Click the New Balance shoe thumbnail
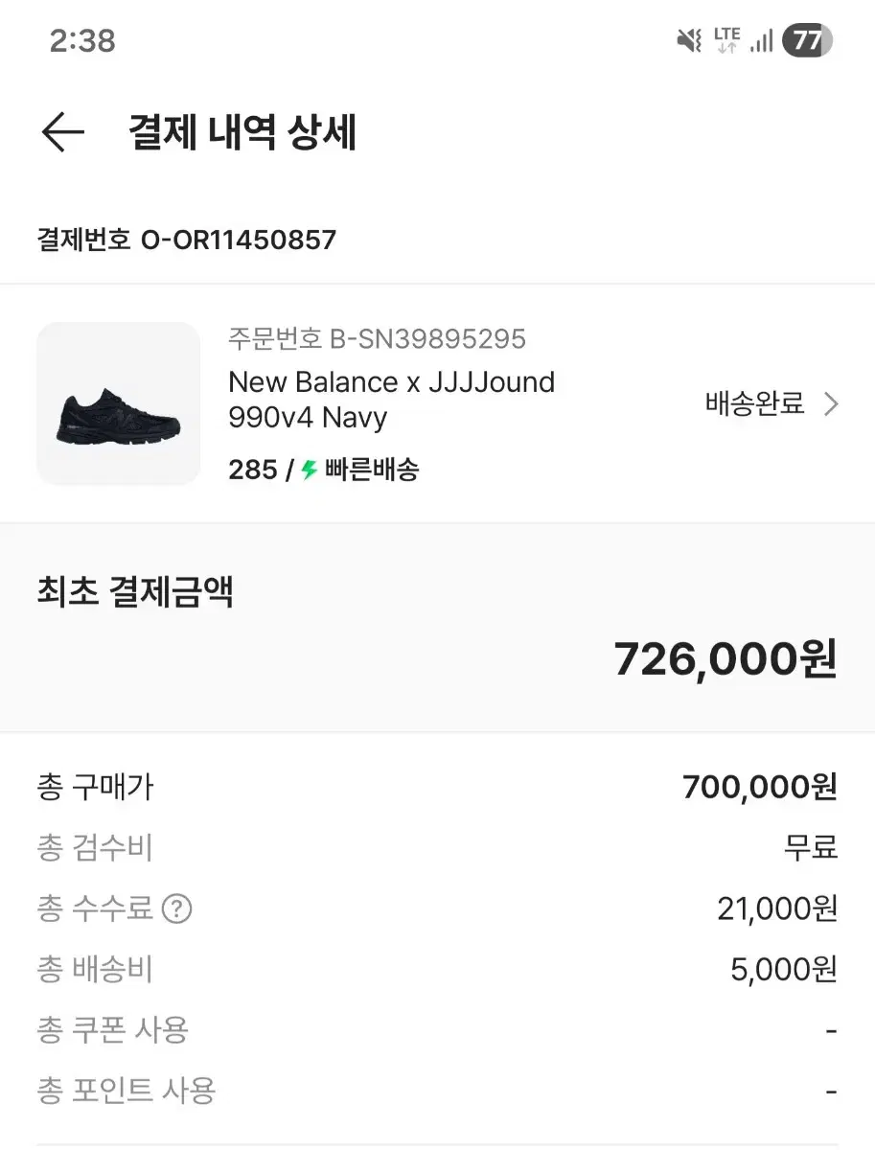Viewport: 875px width, 1150px height. coord(118,403)
